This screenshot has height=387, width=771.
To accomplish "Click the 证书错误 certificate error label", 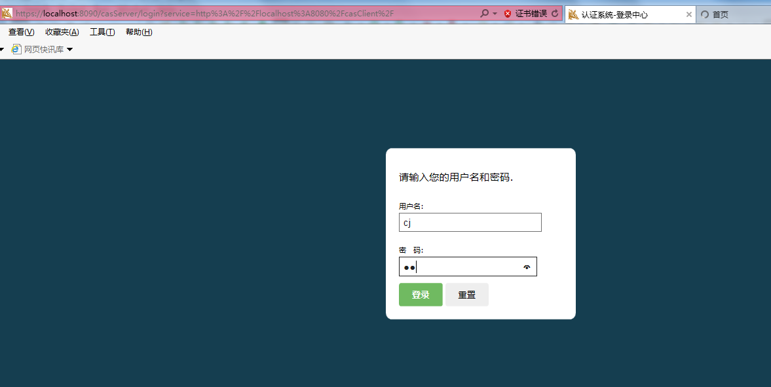I will pos(531,14).
